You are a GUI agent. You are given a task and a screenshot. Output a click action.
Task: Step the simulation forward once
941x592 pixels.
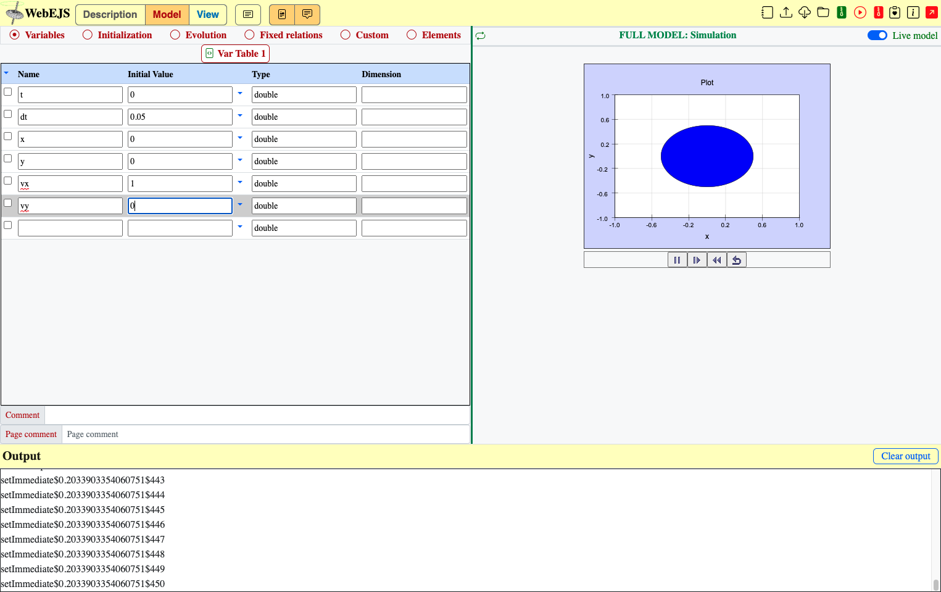(x=697, y=260)
